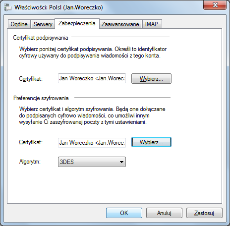Select the Zabezpieczenia tab

point(77,23)
